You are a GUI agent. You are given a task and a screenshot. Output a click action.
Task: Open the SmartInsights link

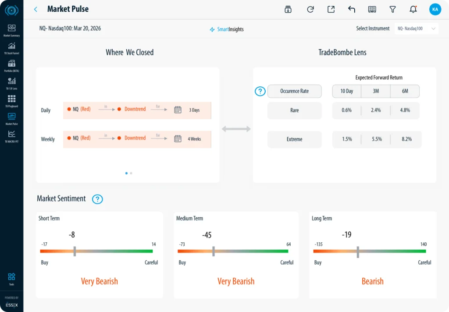pos(227,29)
